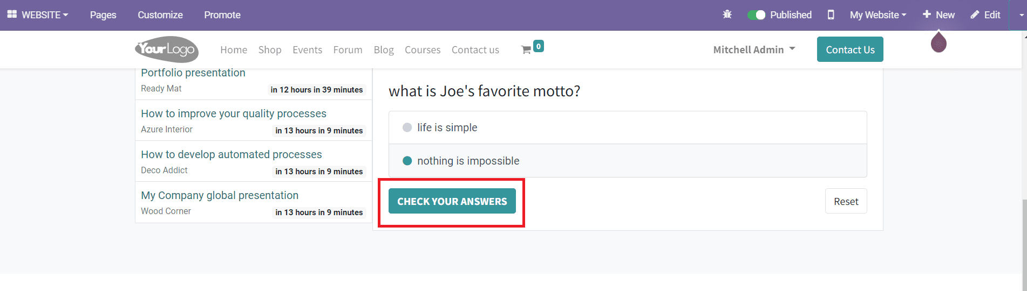This screenshot has height=291, width=1027.
Task: Select the "nothing is impossible" answer
Action: (407, 161)
